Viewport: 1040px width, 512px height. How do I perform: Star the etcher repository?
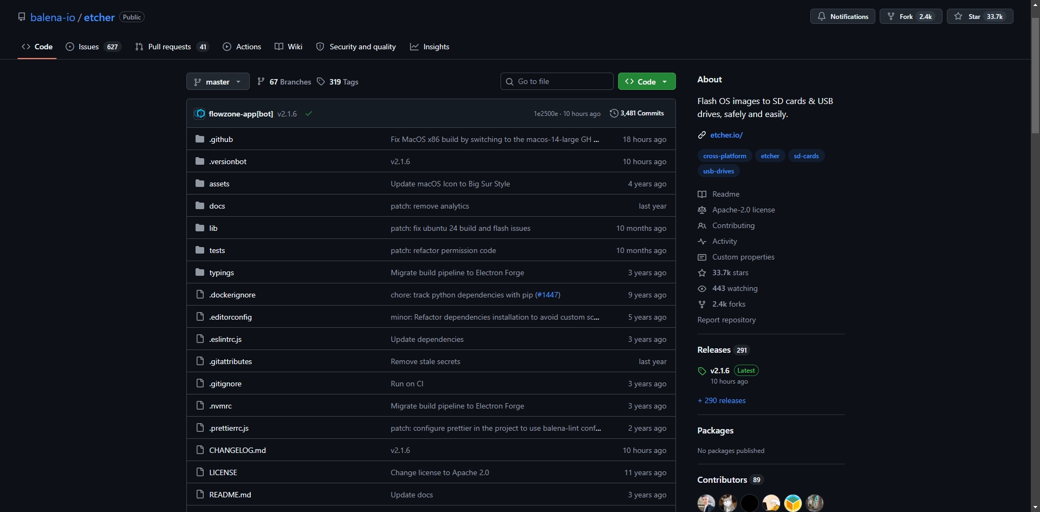[x=980, y=17]
